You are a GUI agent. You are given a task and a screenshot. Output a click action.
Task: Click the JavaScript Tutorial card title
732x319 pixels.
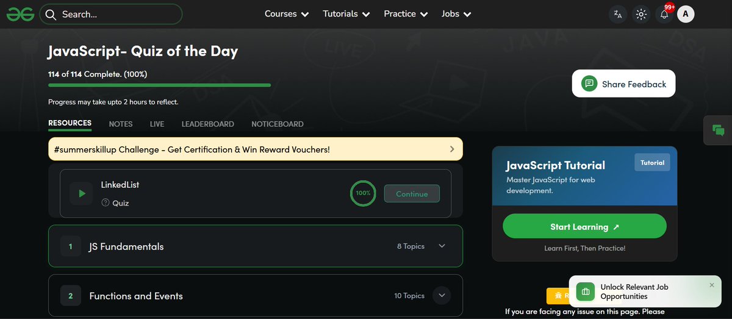555,165
